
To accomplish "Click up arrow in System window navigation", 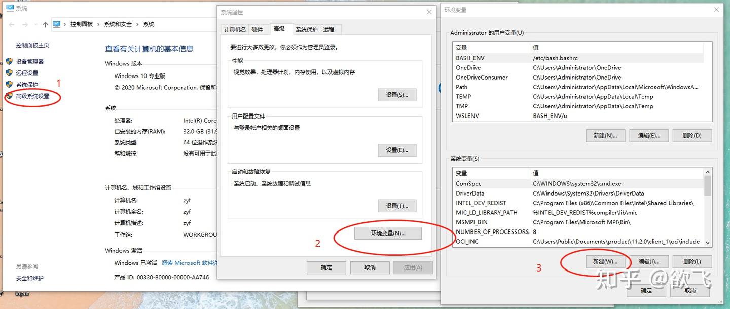I will pos(45,24).
